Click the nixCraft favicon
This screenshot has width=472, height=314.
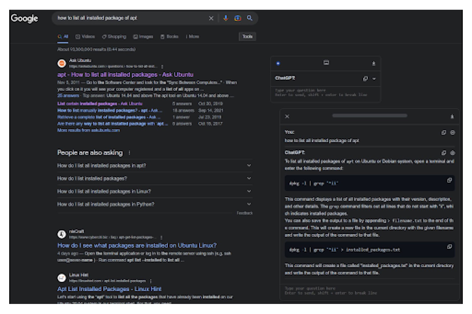pos(62,234)
